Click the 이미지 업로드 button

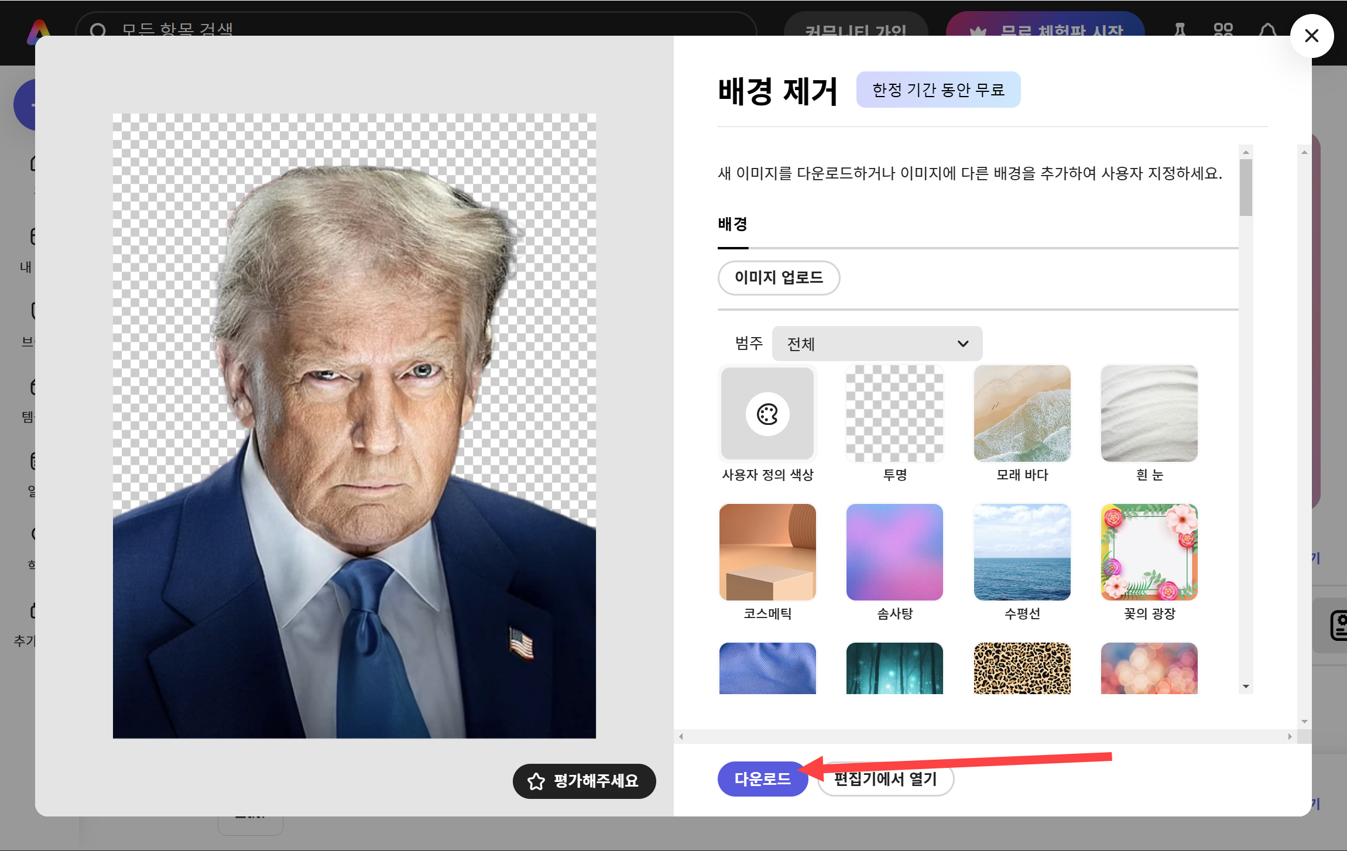point(779,277)
